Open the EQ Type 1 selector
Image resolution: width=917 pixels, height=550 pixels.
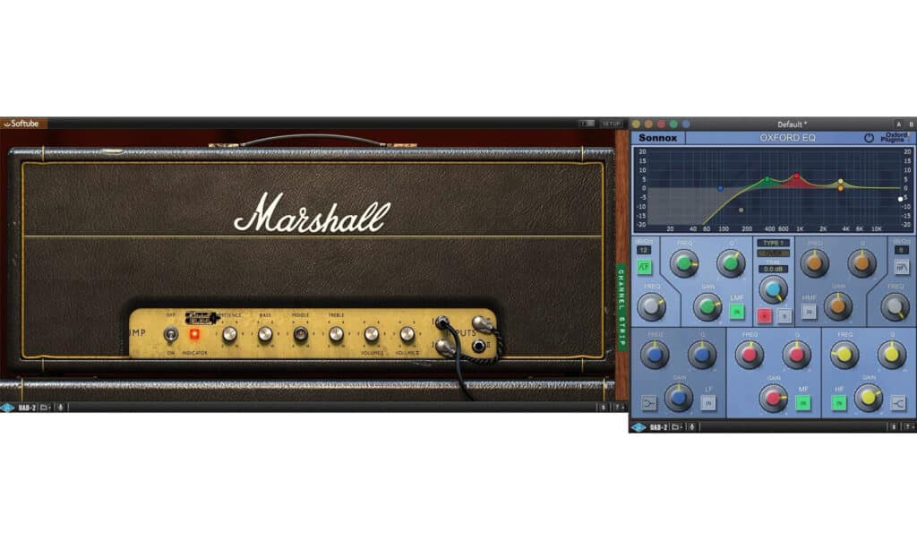[773, 243]
